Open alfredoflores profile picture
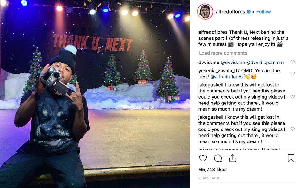 (205, 12)
